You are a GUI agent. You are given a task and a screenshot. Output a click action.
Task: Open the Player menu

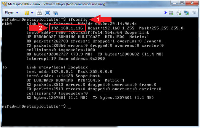click(12, 13)
